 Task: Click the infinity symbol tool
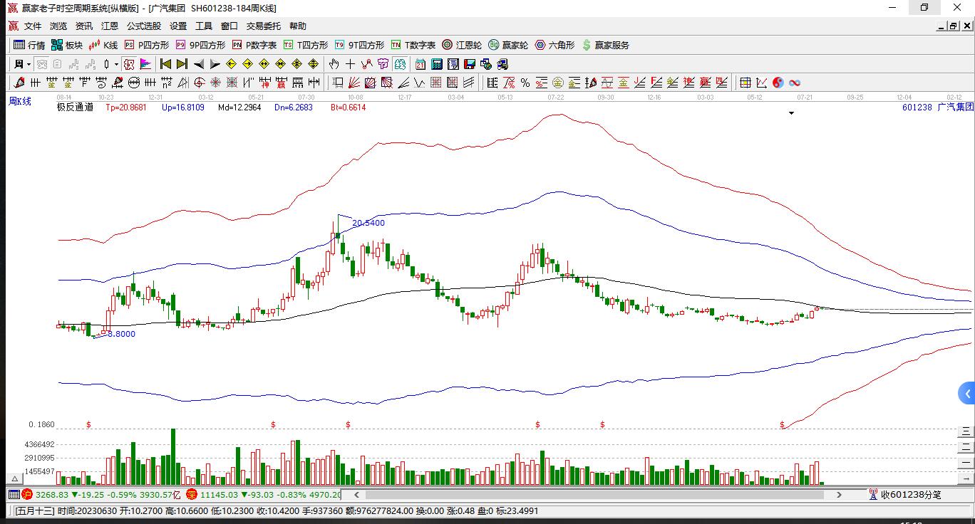point(794,83)
